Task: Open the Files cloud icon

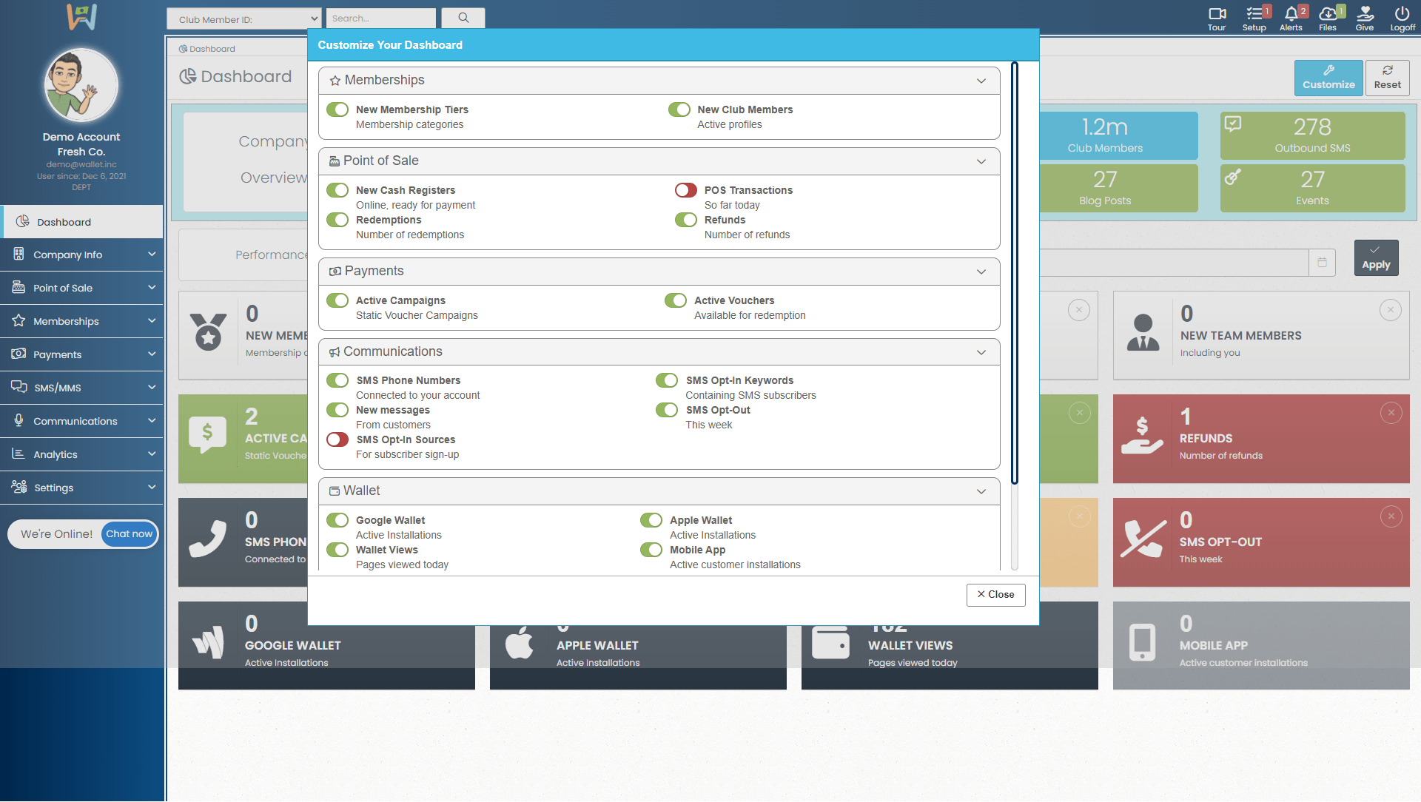Action: (1328, 18)
